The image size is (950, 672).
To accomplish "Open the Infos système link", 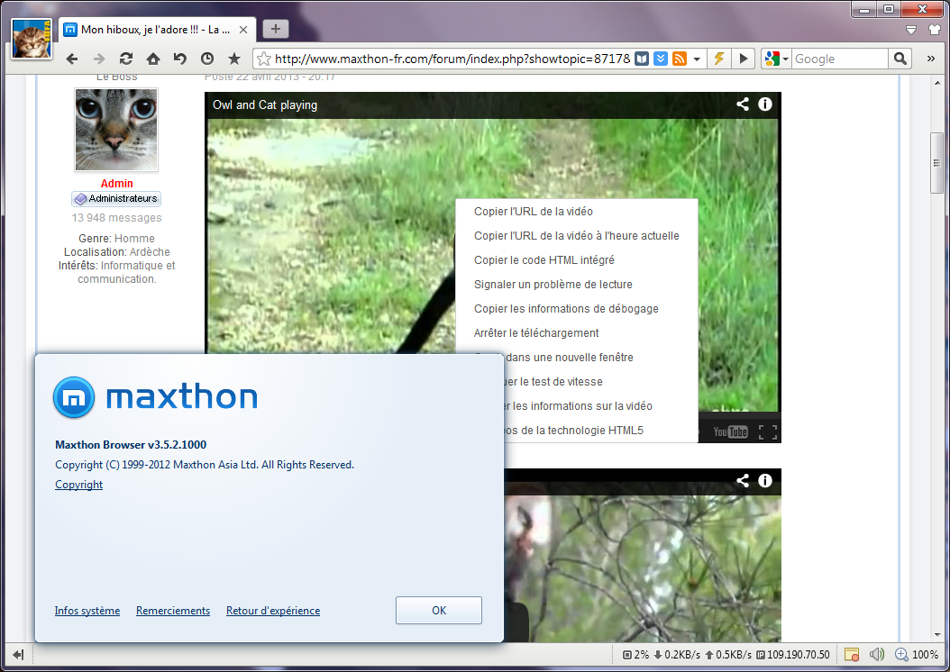I will (87, 610).
